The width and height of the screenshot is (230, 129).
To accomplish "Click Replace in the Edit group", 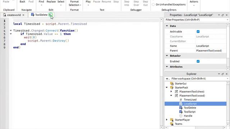I will [51, 1].
